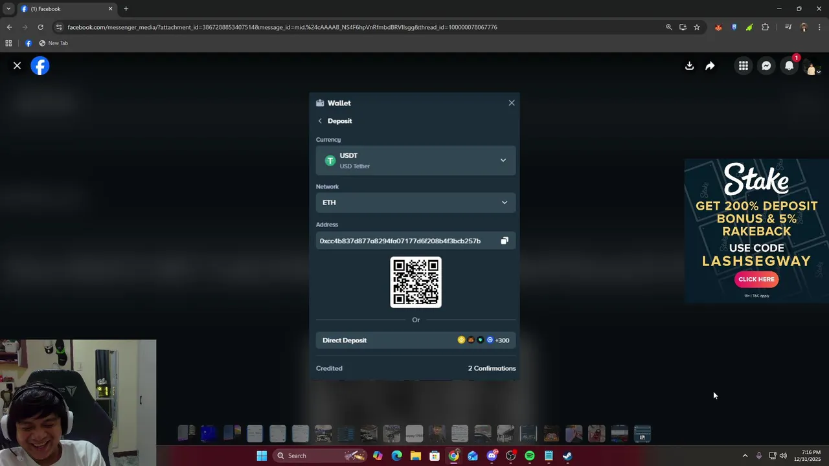Open Microsoft Store from the taskbar

435,456
